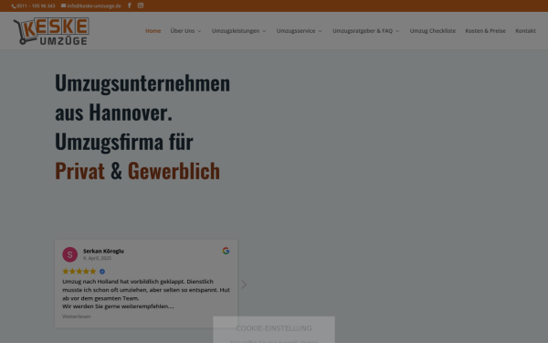
Task: Show next review with right arrow
Action: coord(244,284)
